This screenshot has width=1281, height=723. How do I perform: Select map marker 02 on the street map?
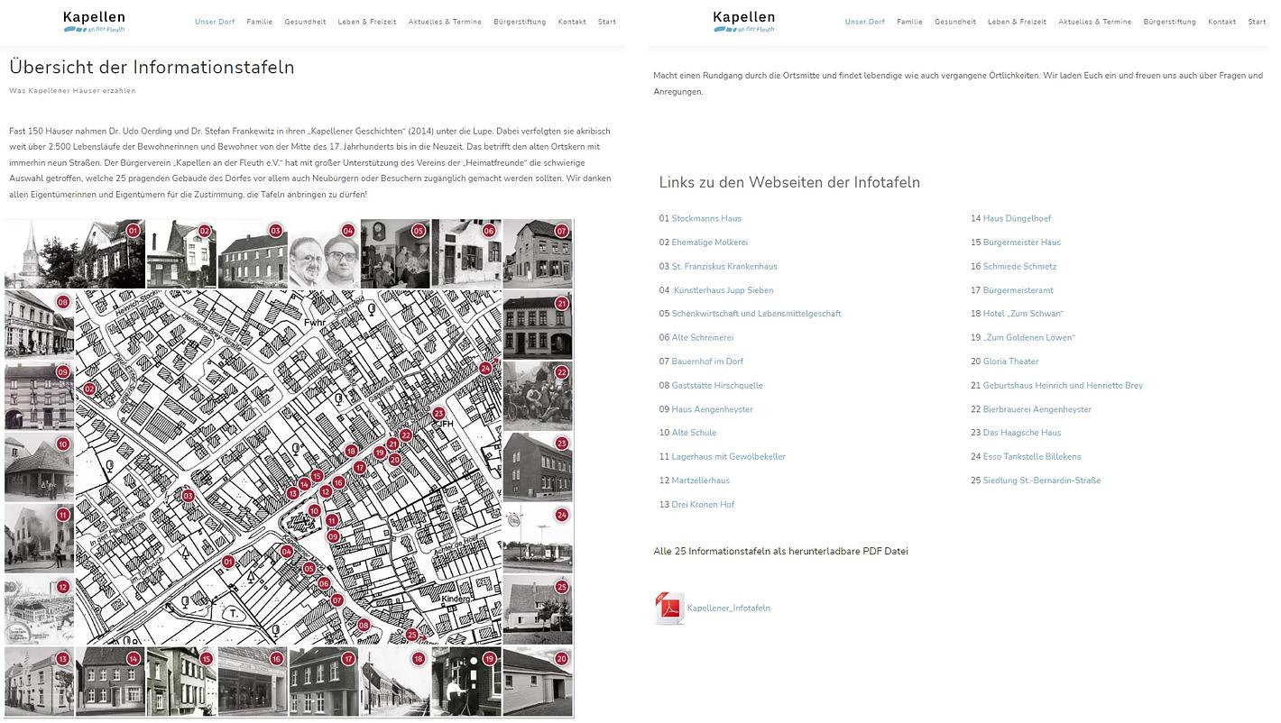(89, 389)
